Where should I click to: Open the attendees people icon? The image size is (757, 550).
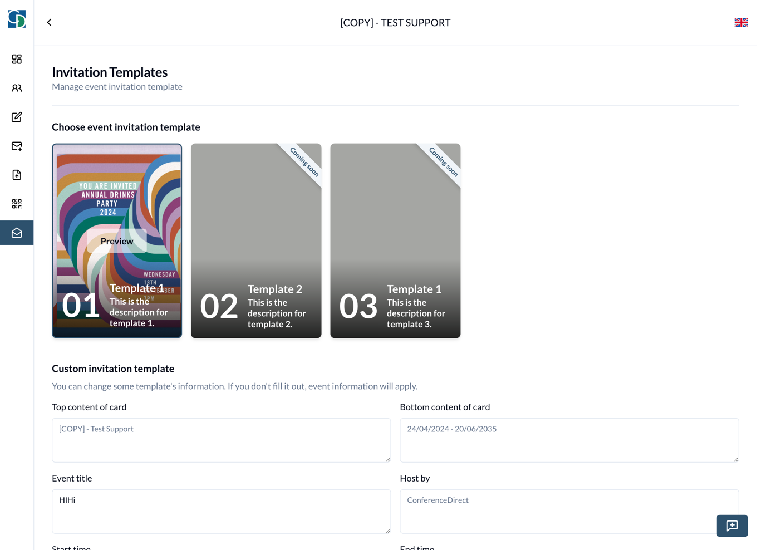17,88
